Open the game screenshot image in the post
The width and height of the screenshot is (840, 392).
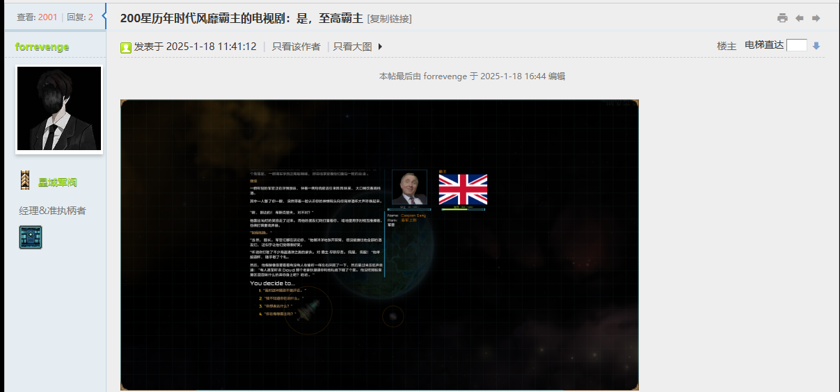[379, 245]
